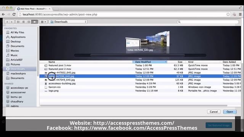Toggle fullscreen with the window arrows

[240, 8]
